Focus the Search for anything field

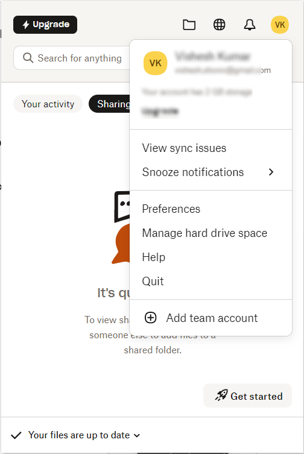[x=72, y=58]
